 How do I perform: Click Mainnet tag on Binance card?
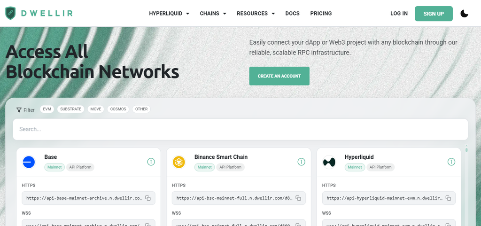(x=205, y=167)
